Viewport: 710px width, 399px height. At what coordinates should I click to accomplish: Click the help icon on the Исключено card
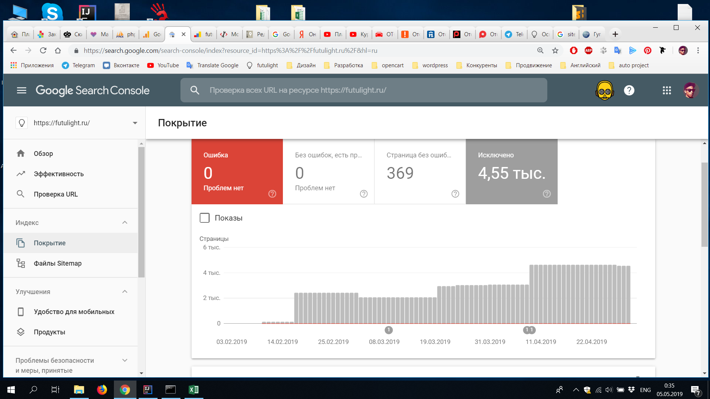pos(547,194)
